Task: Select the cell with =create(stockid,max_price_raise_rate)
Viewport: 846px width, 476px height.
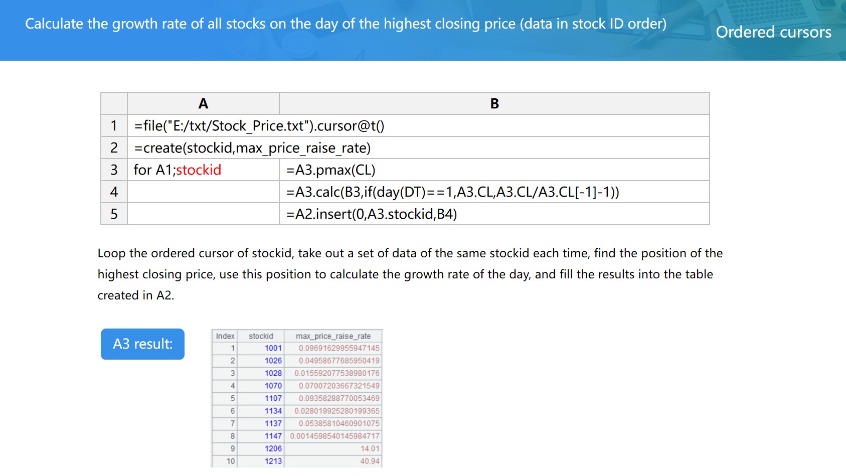Action: point(252,148)
